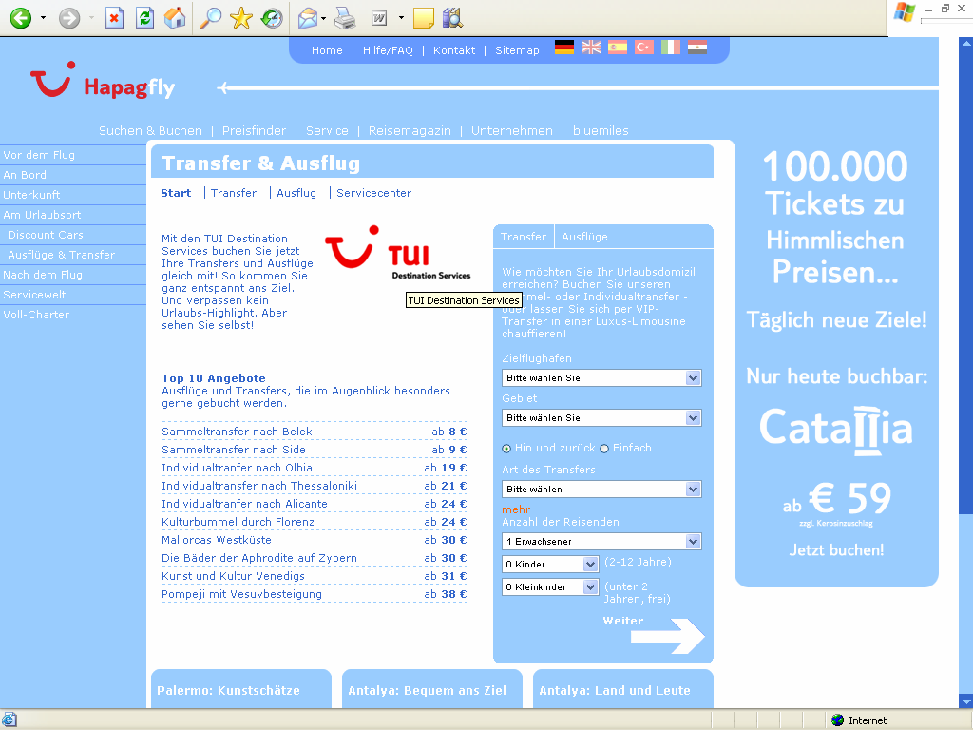
Task: Click the Kontakt link
Action: pyautogui.click(x=454, y=50)
